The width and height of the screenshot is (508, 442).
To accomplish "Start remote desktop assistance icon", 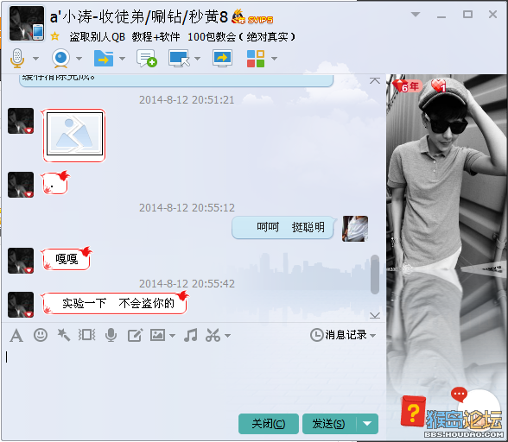I will click(x=179, y=59).
